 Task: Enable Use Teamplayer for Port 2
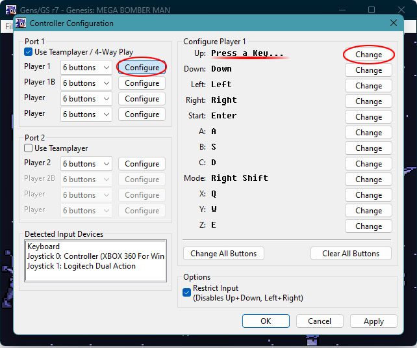coord(29,148)
